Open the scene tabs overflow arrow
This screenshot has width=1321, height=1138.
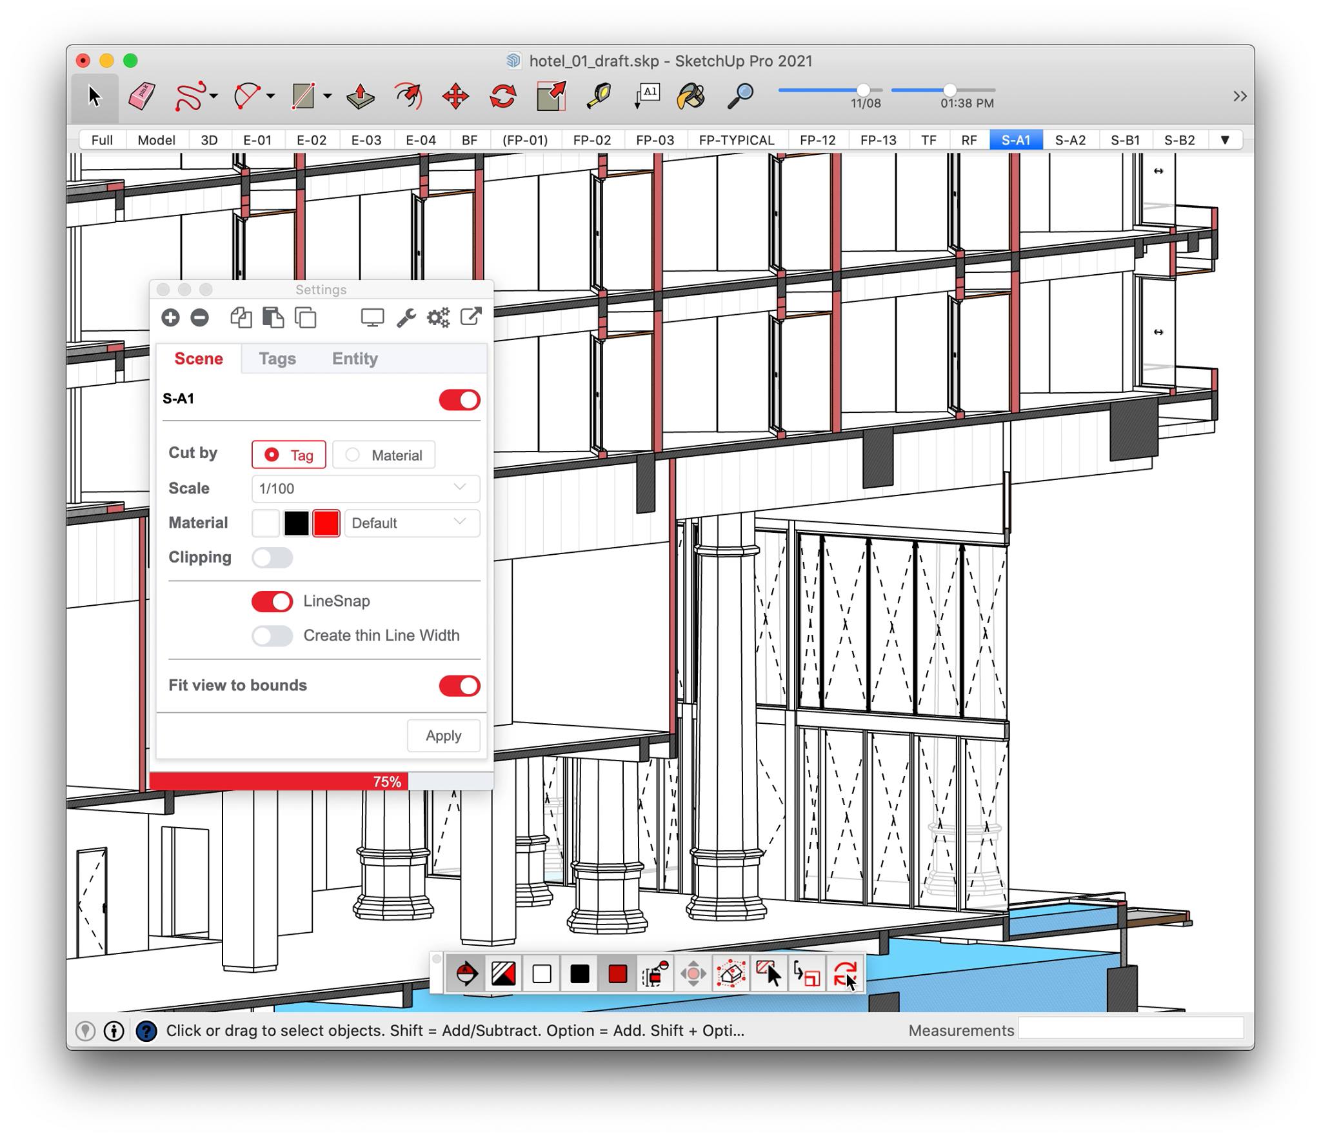(x=1225, y=140)
